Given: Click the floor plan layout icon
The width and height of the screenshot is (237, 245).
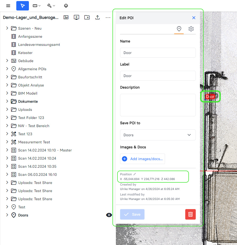Looking at the screenshot, I should [x=66, y=17].
